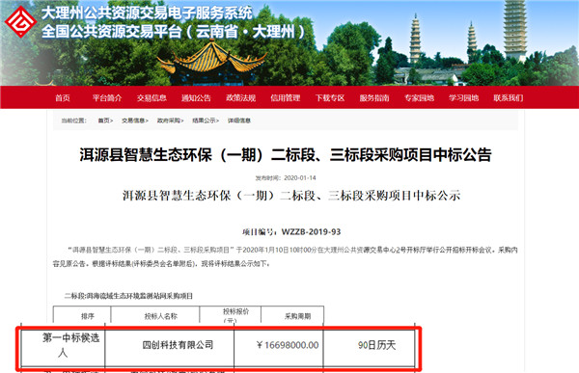Click the 详细信息 breadcrumb item

(239, 120)
